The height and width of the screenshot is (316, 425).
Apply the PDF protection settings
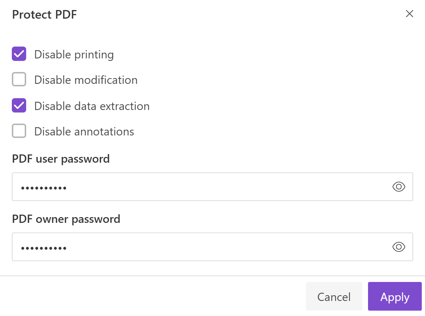395,296
